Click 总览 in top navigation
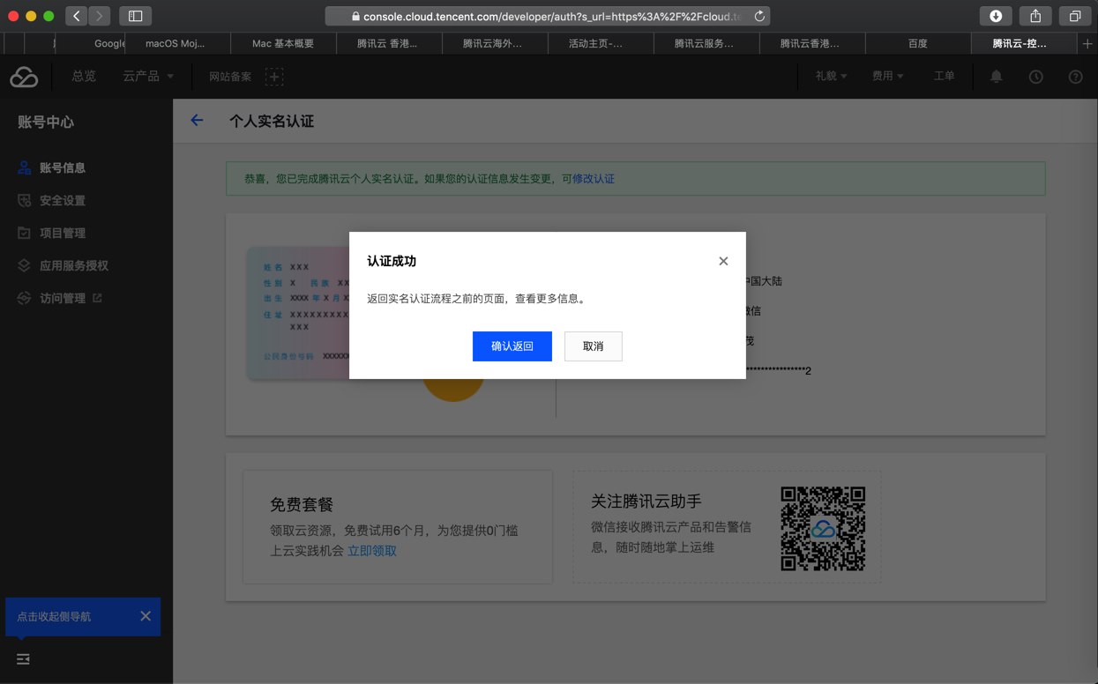Screen dimensions: 1098x684 [84, 77]
